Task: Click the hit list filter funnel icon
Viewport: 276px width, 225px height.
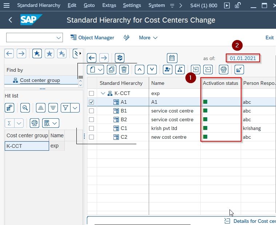Action: coord(65,108)
